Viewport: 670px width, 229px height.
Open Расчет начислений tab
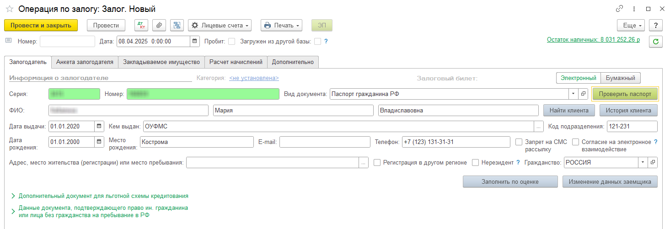[236, 62]
